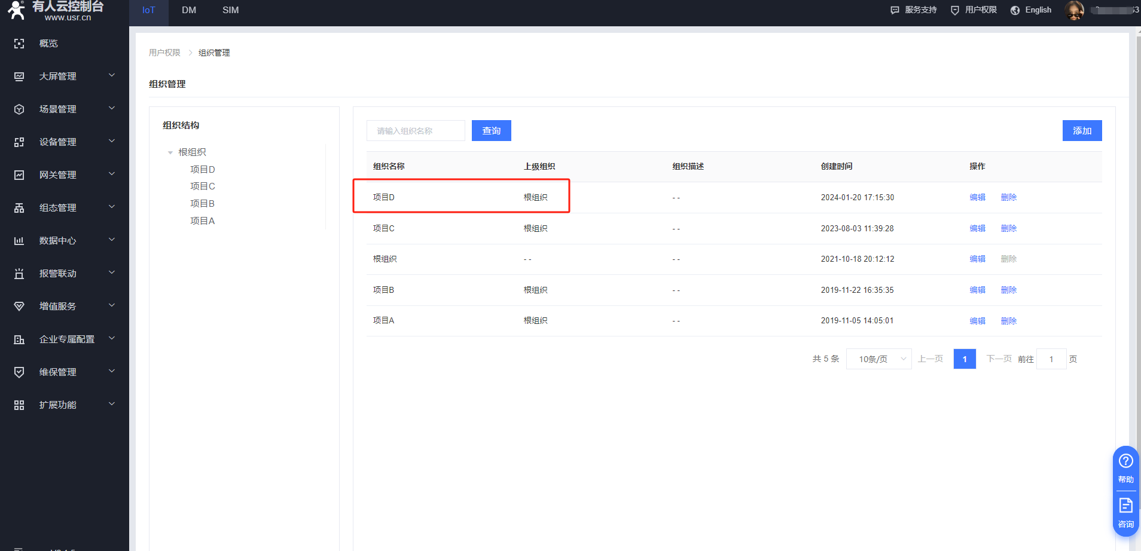Click the 查询 search button
This screenshot has width=1141, height=551.
click(x=491, y=131)
